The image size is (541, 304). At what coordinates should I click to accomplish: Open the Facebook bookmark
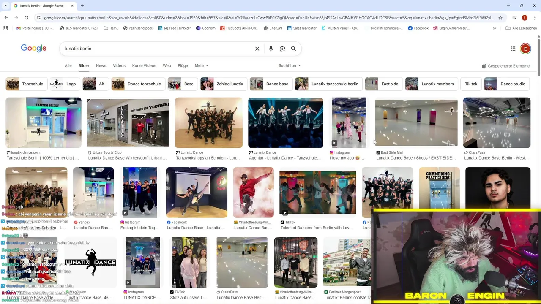tap(418, 28)
